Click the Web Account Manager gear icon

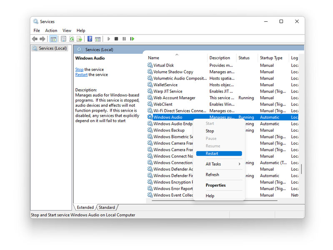[x=150, y=97]
